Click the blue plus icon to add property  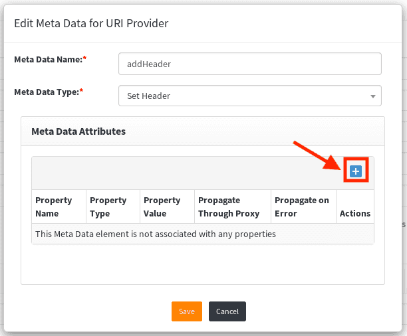pos(356,171)
